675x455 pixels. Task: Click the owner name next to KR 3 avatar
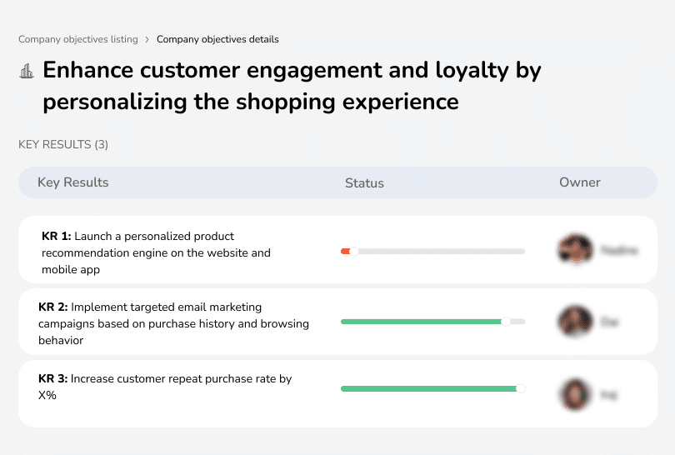click(608, 394)
